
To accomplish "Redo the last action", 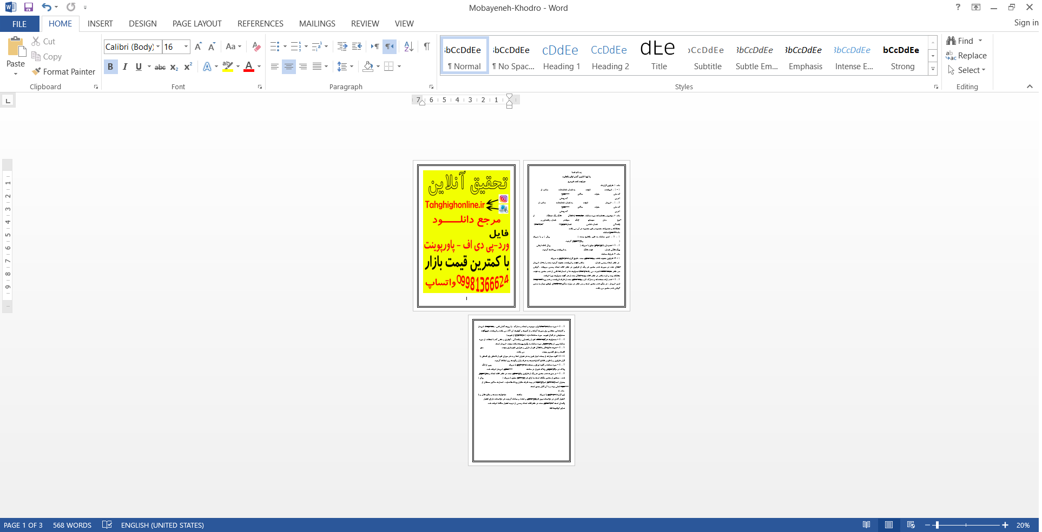I will pos(71,7).
